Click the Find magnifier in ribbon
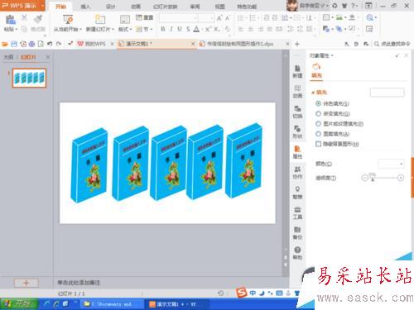This screenshot has width=414, height=310. (x=370, y=18)
